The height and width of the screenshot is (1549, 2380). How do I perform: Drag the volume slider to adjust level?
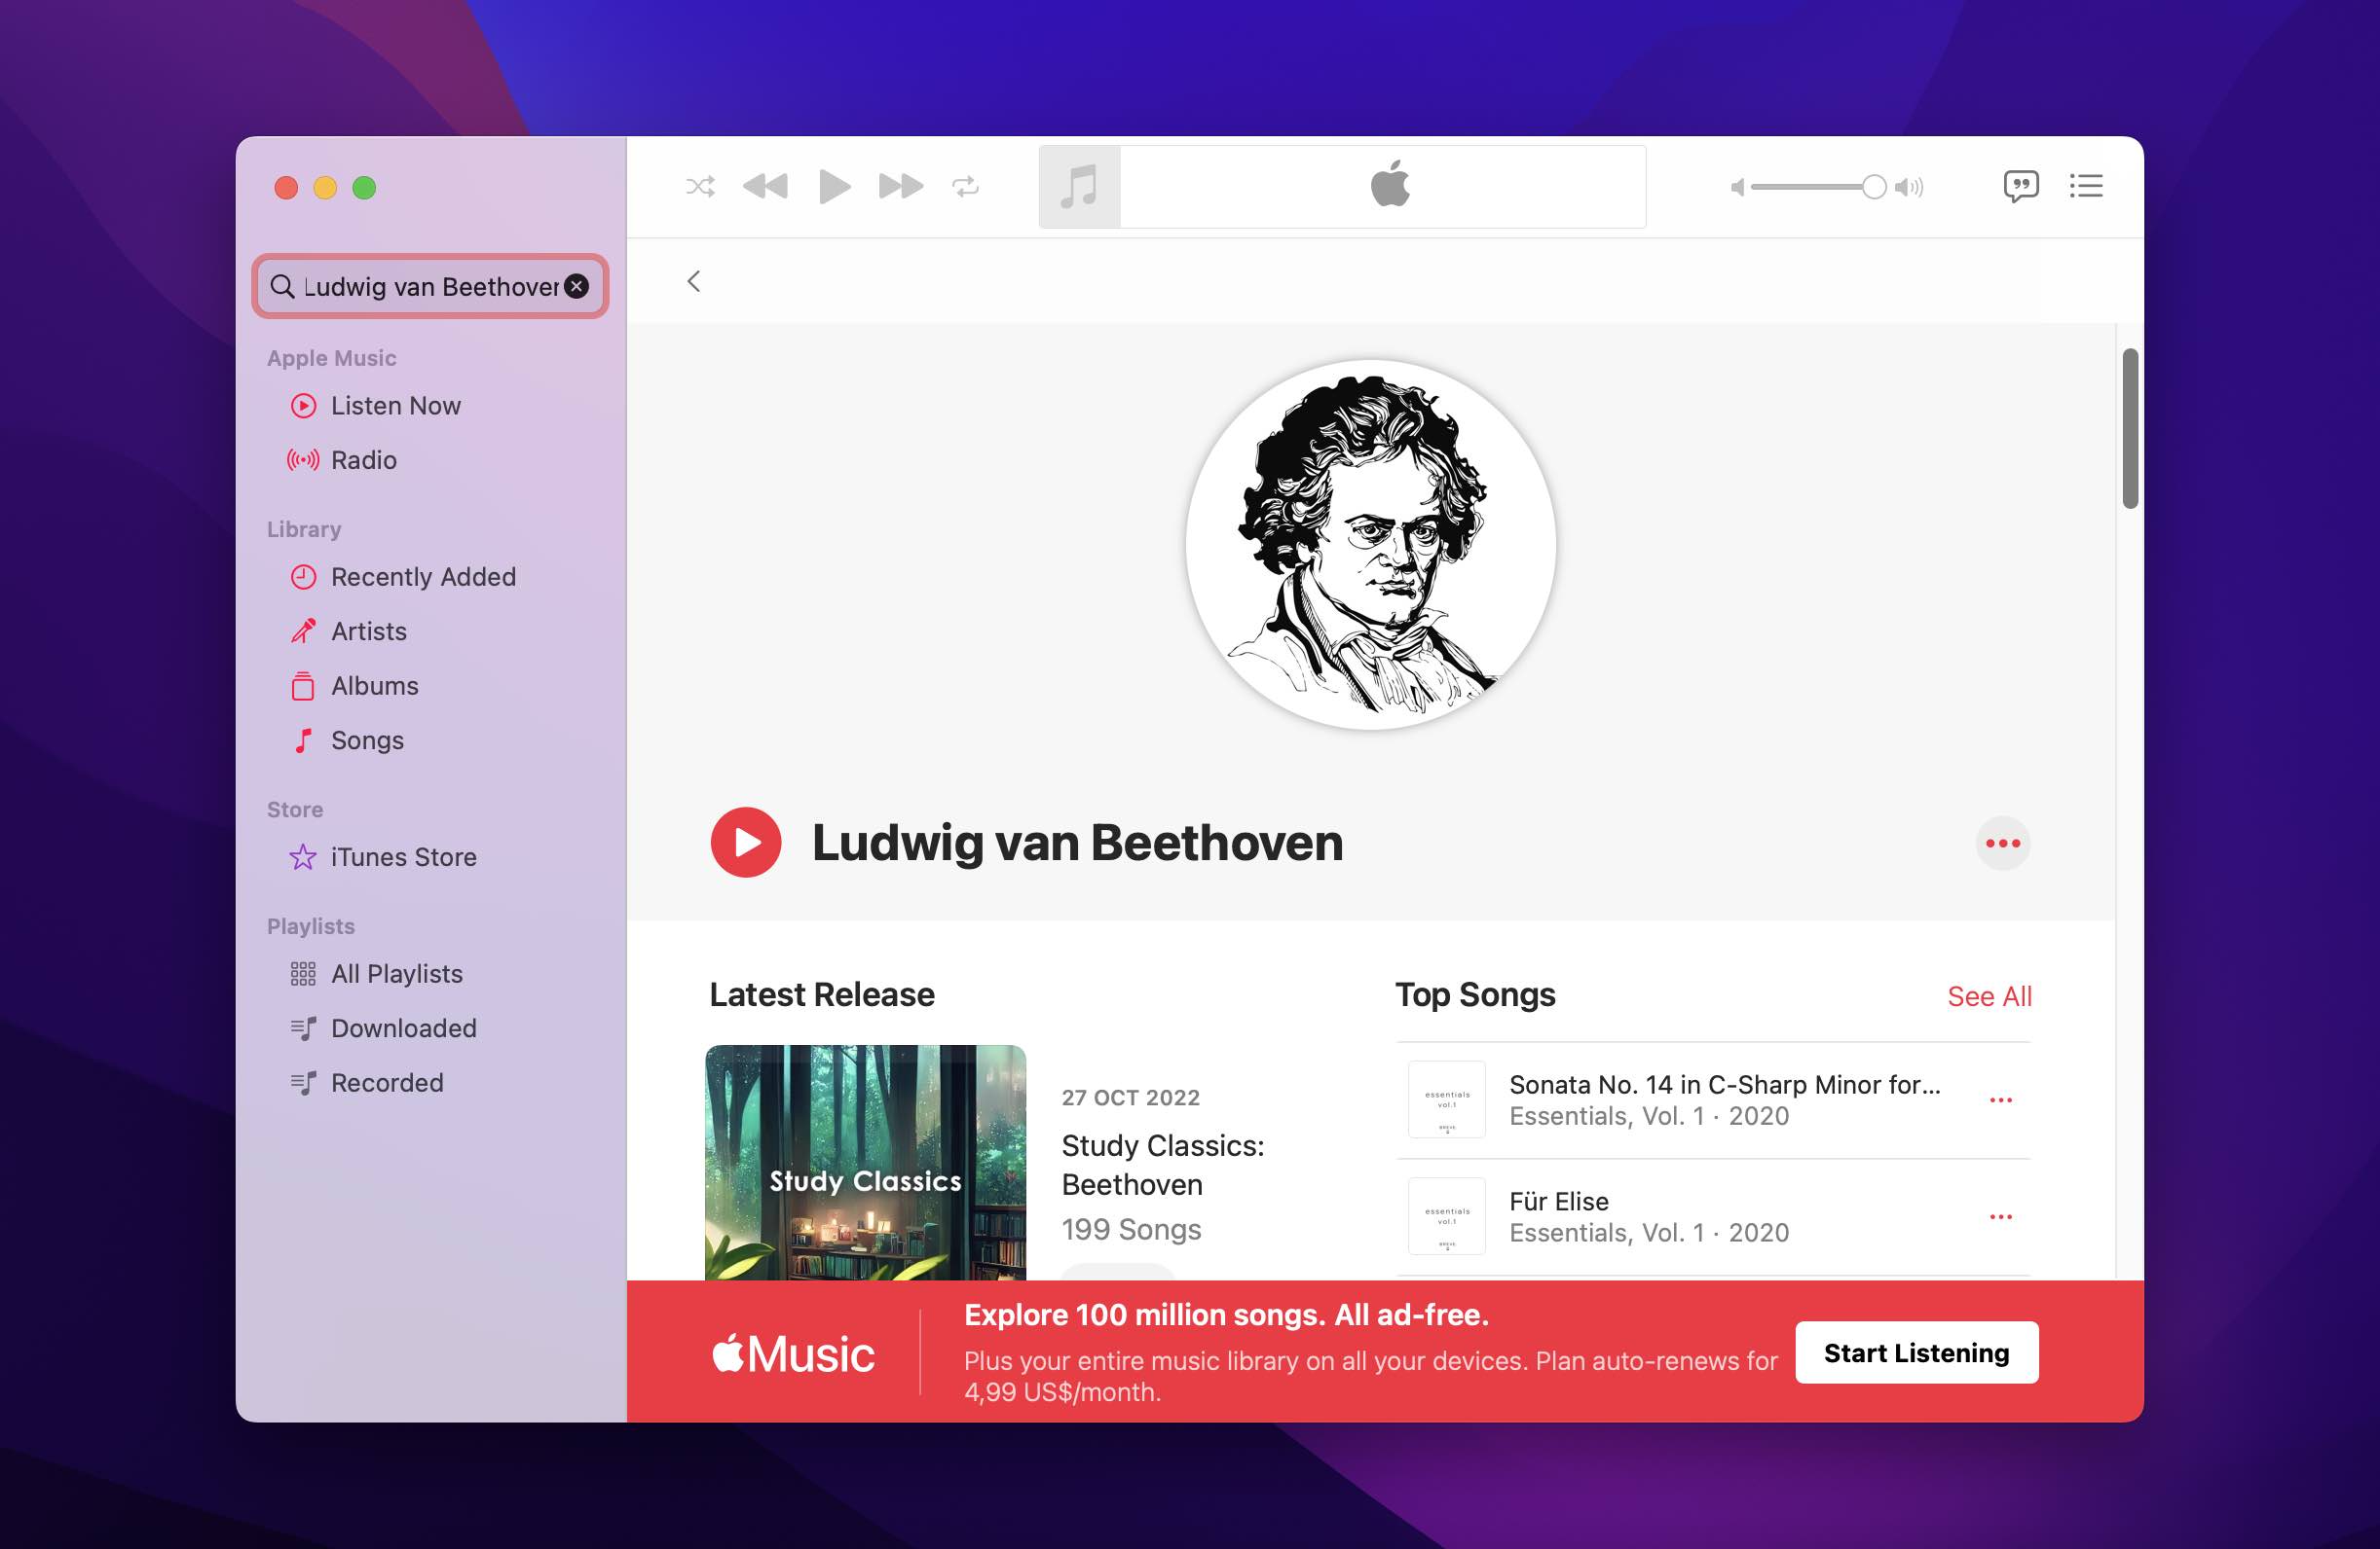[x=1872, y=187]
